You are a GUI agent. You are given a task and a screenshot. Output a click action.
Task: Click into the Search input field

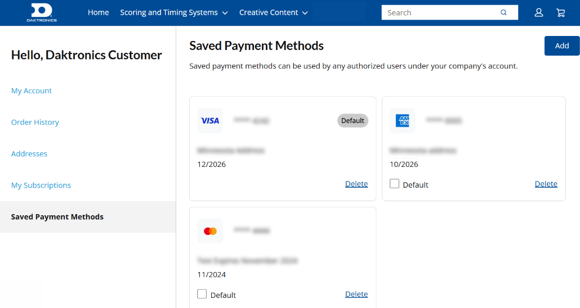click(x=439, y=12)
